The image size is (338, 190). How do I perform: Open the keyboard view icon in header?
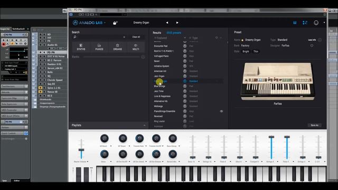click(x=295, y=23)
